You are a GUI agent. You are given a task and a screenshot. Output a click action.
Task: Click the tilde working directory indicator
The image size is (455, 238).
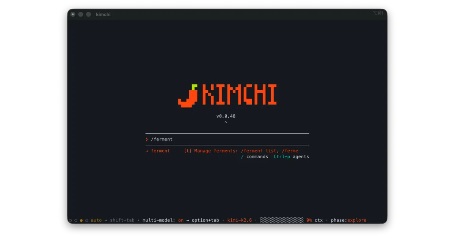click(x=226, y=122)
